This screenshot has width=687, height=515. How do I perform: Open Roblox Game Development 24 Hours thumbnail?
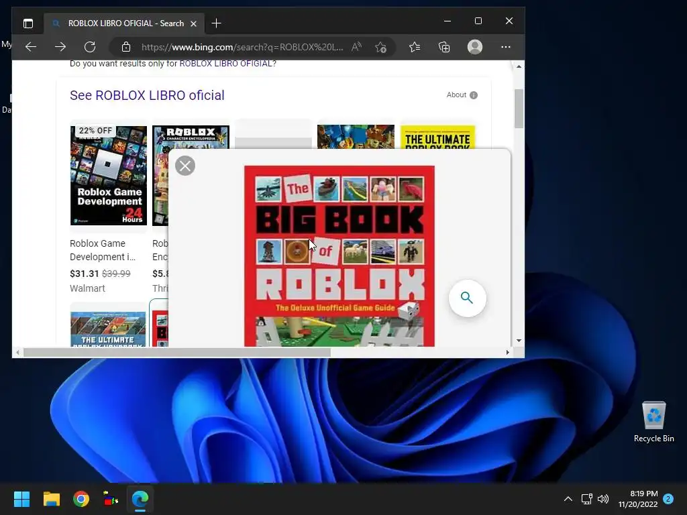point(109,175)
